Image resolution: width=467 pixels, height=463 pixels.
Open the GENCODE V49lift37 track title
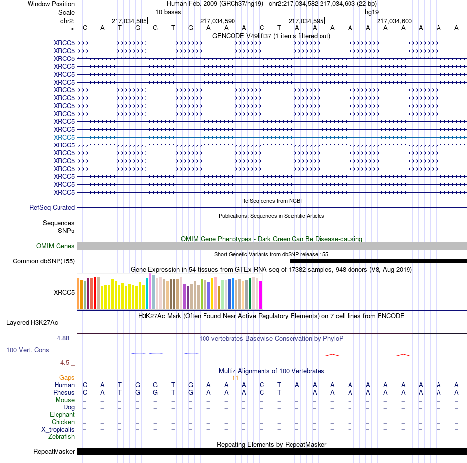271,36
